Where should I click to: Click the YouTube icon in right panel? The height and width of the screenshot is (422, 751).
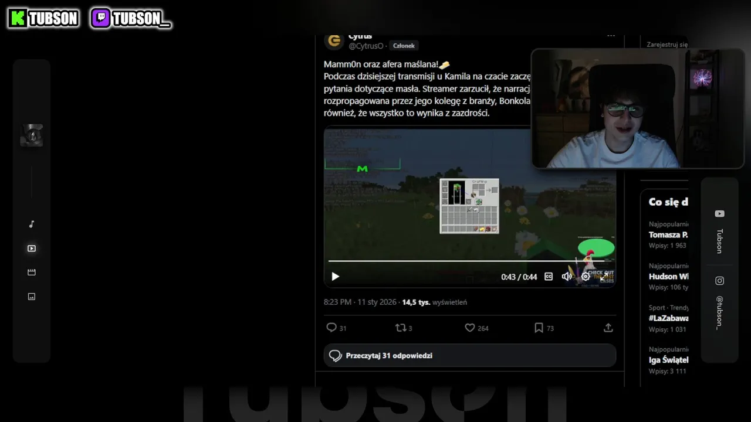tap(719, 214)
